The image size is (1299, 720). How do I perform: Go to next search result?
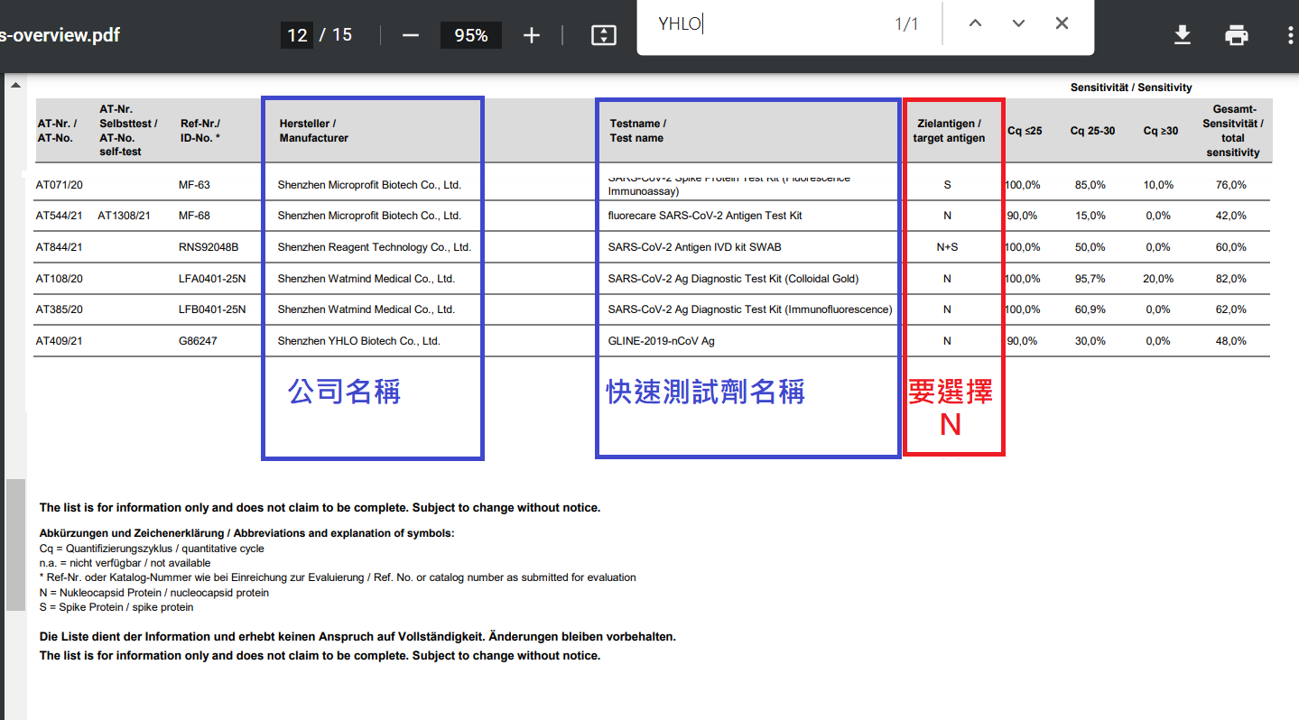[x=1018, y=23]
